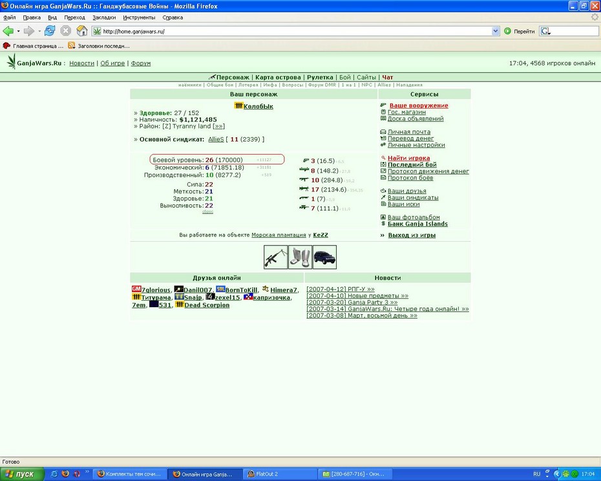Open the КолобЫк character name link
601x481 pixels.
(258, 107)
